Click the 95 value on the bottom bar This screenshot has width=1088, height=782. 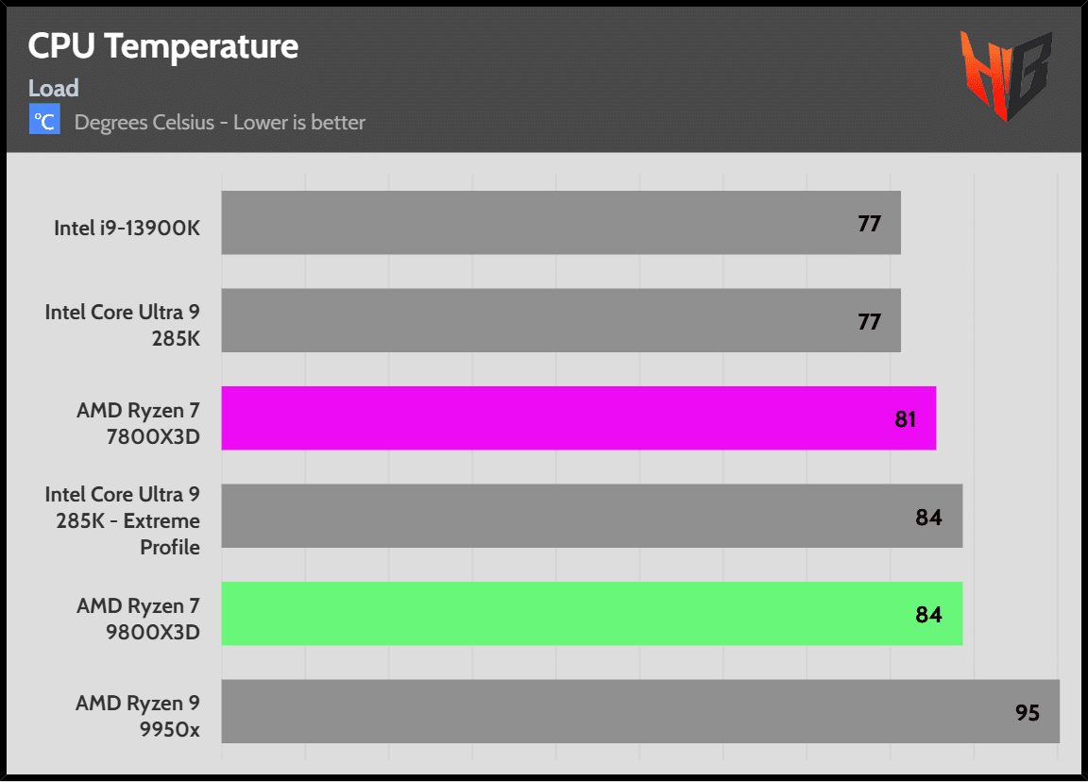(1028, 712)
